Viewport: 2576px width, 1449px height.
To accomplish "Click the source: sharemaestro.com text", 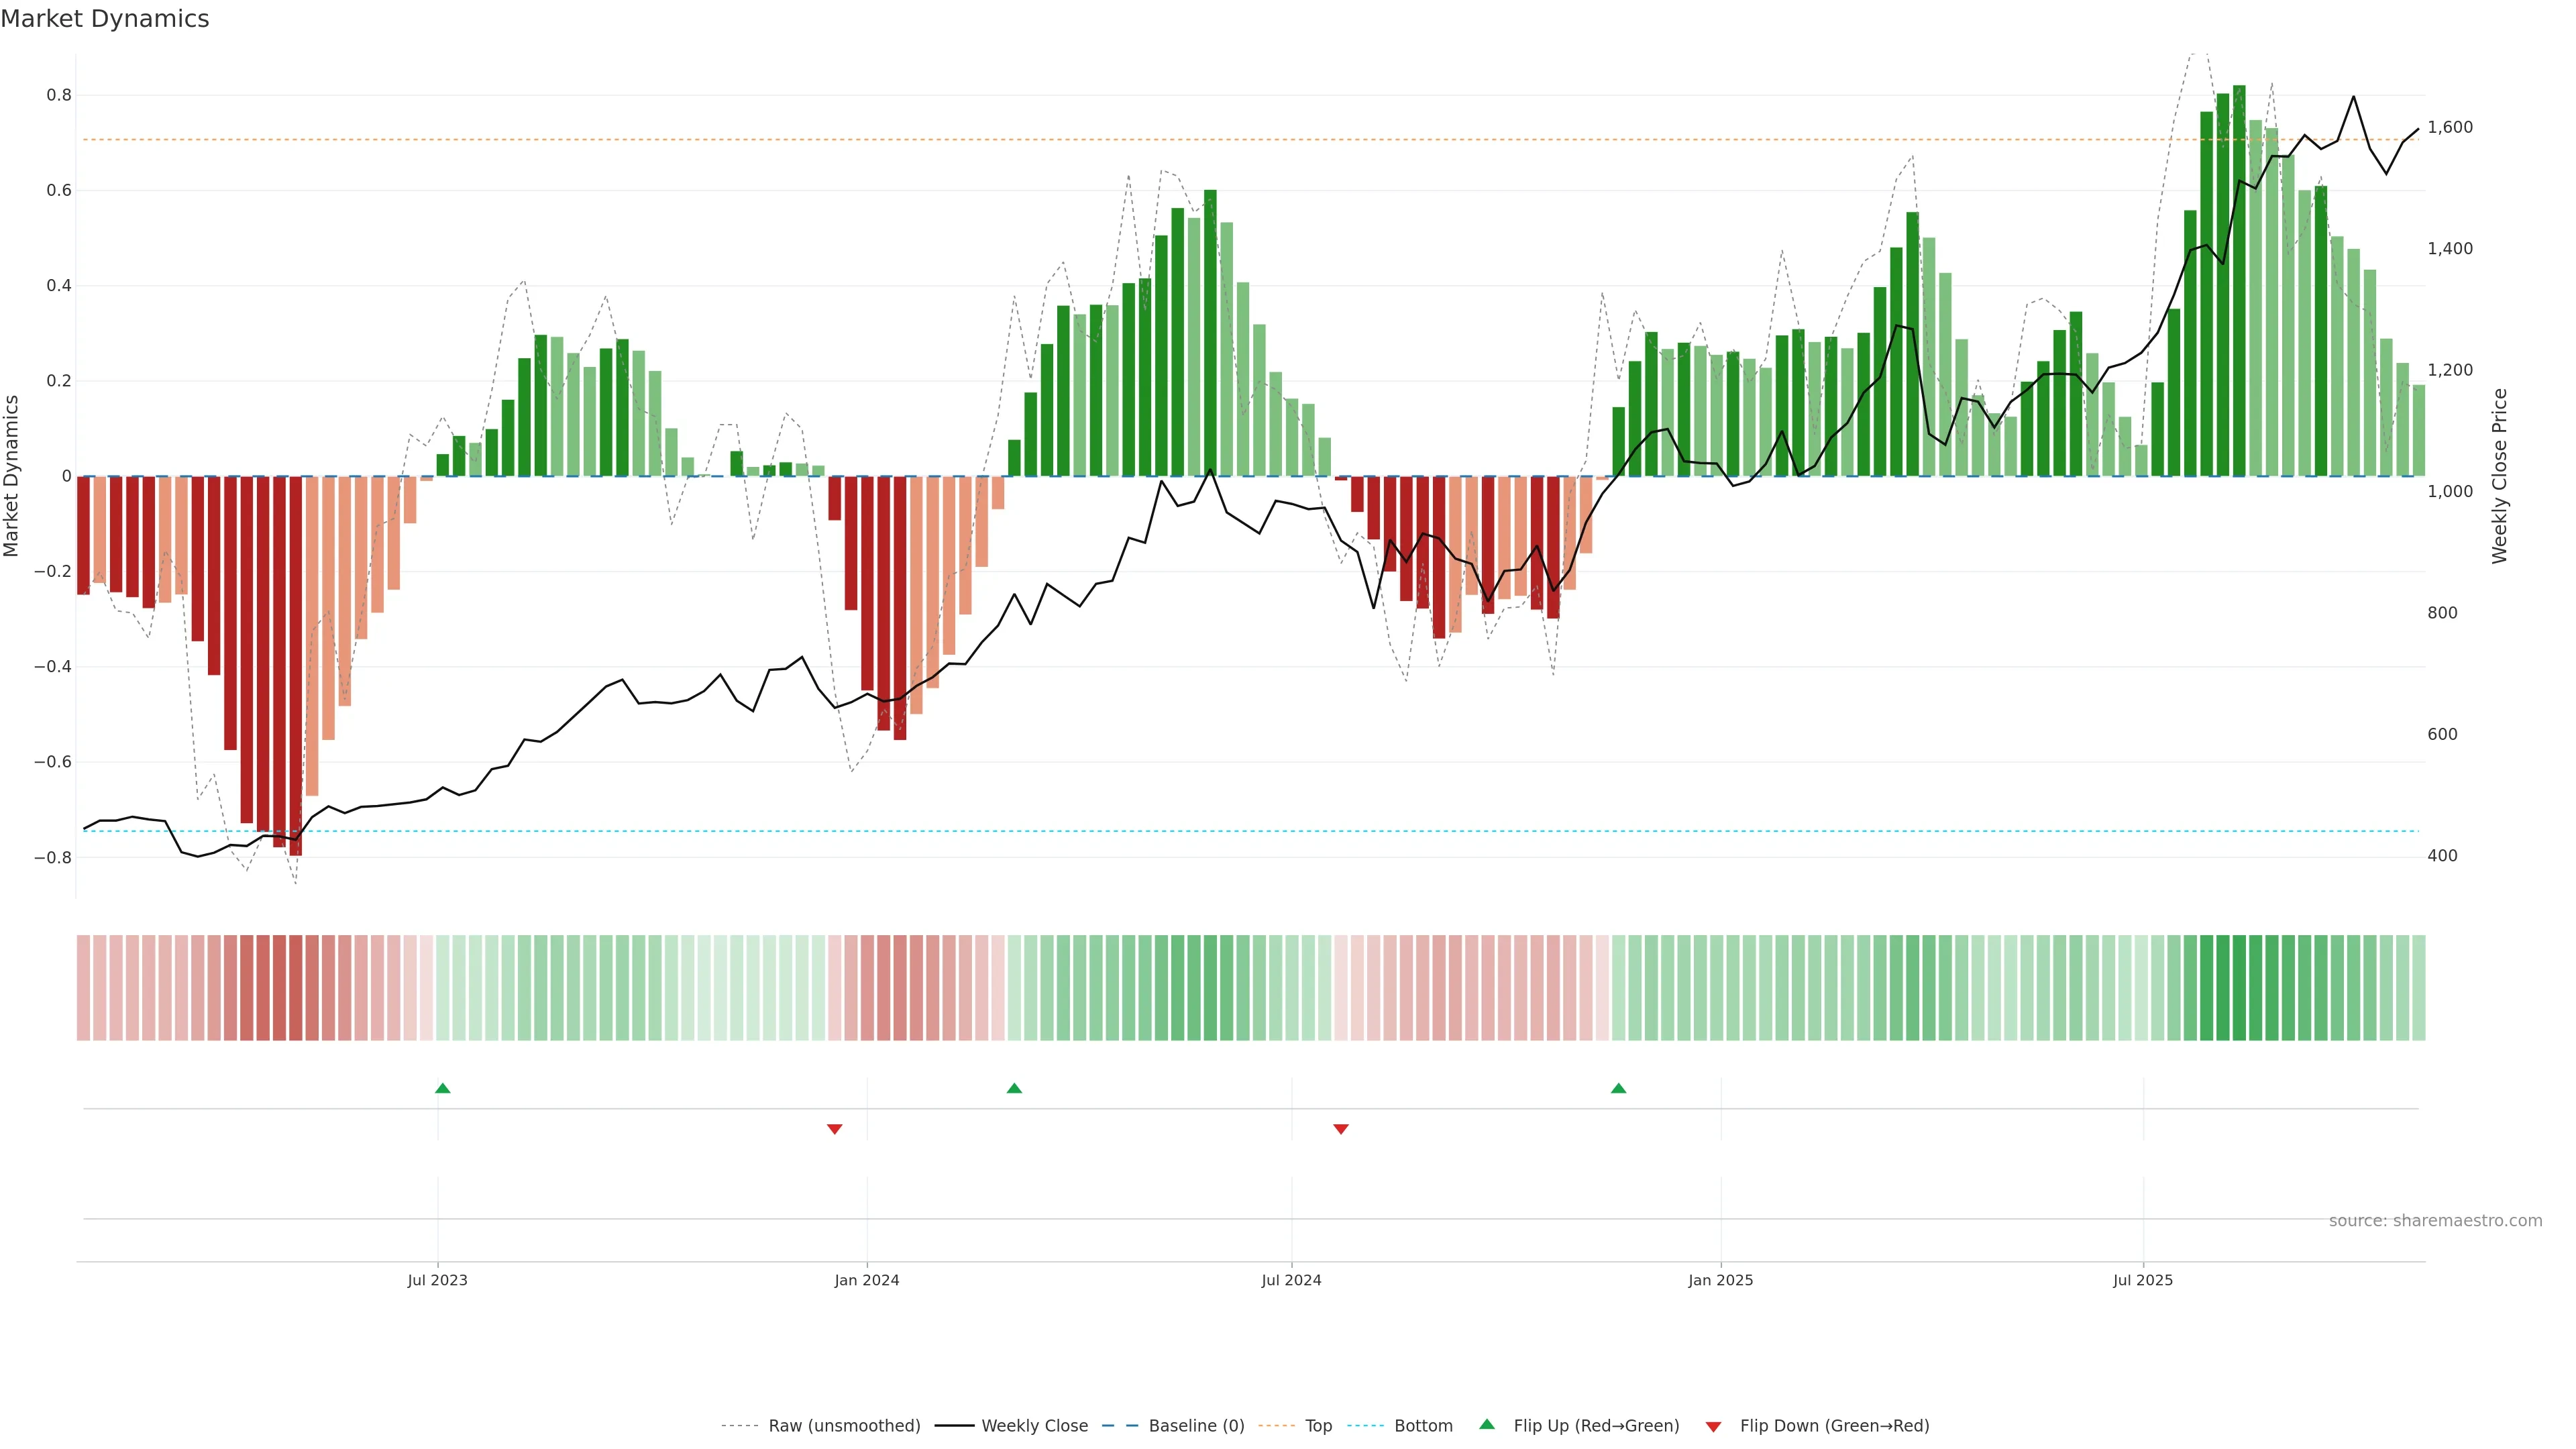I will pyautogui.click(x=2435, y=1221).
